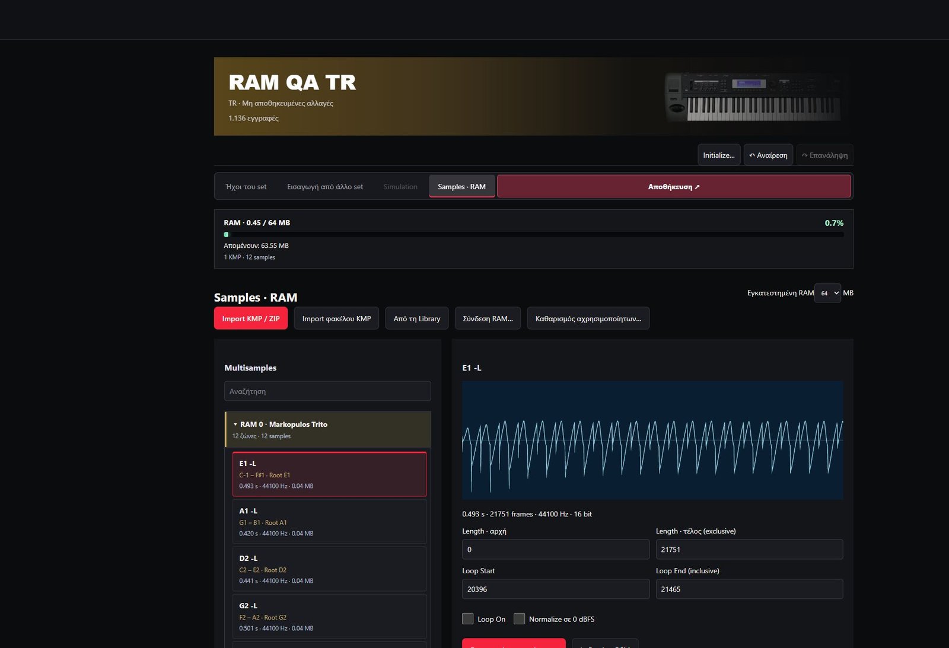Select the E1 -L sample entry
Screen dimensions: 949x648
coord(329,474)
